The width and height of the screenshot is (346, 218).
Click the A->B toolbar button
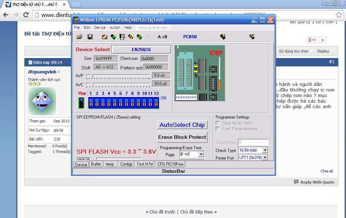click(162, 37)
